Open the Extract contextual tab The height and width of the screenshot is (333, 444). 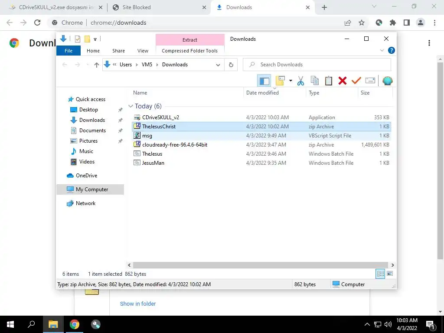point(190,40)
